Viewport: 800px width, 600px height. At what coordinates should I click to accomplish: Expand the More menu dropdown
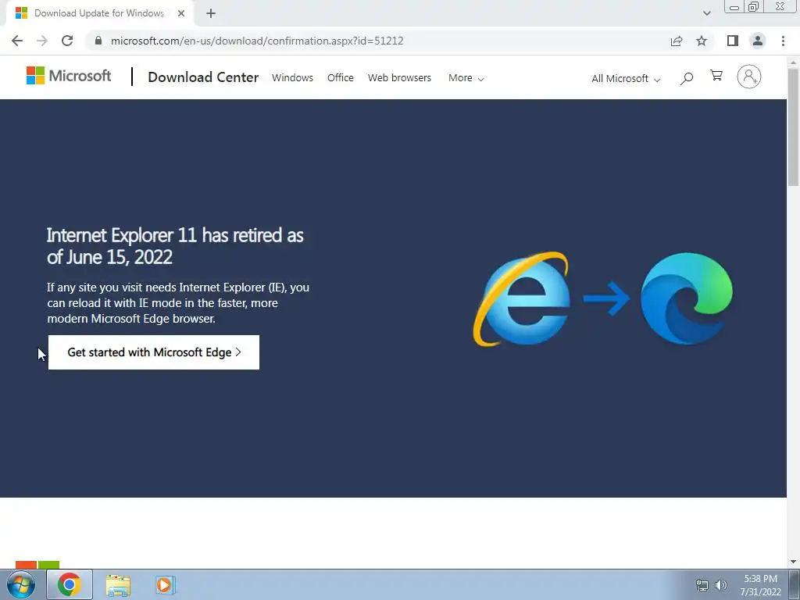(466, 78)
